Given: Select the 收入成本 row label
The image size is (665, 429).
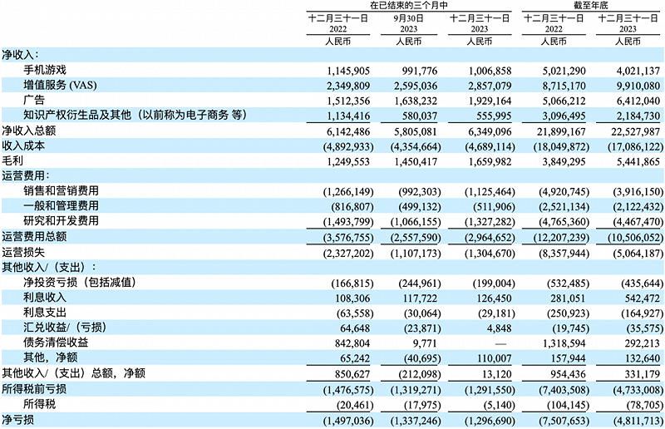Looking at the screenshot, I should click(x=23, y=145).
